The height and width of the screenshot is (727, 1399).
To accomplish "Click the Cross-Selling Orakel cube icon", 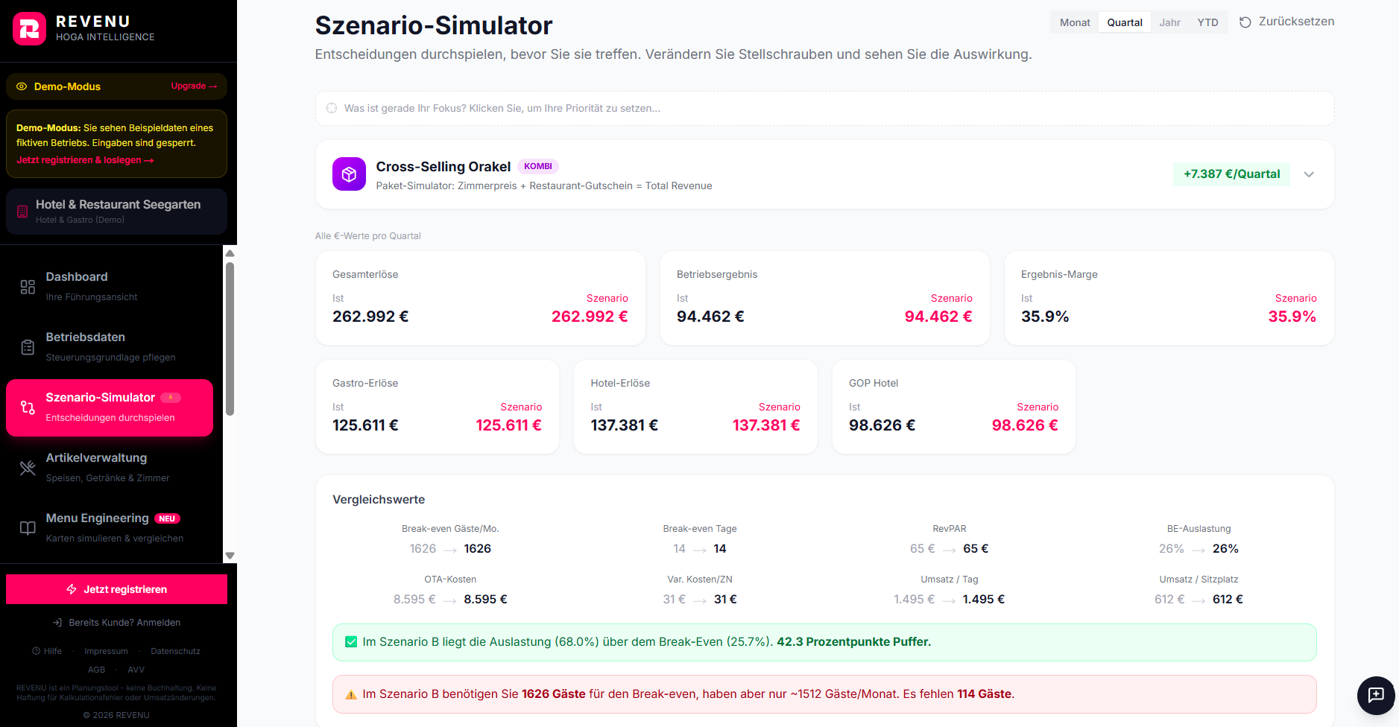I will click(349, 174).
